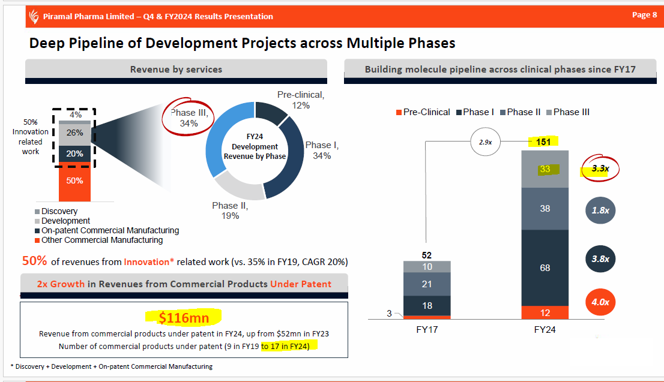This screenshot has width=664, height=382.
Task: Click the circled Phase III 34% label
Action: tap(189, 117)
